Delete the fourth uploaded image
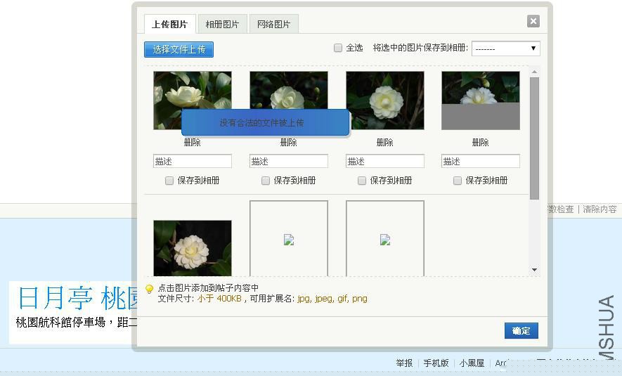Screen dimensions: 622x376 481,143
